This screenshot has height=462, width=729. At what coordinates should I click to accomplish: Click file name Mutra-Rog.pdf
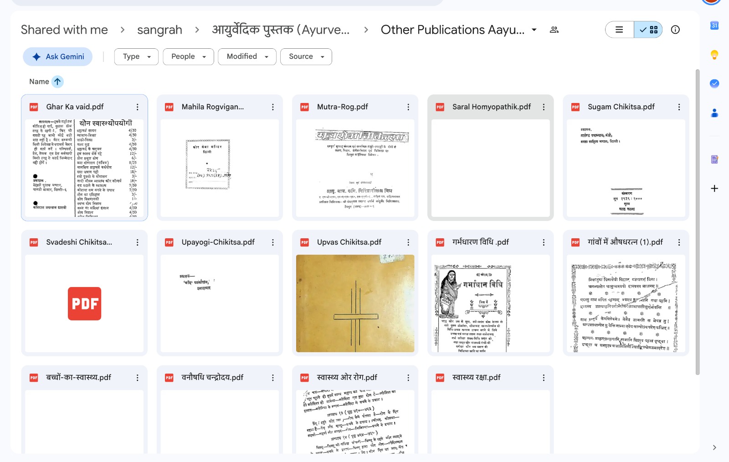[343, 107]
